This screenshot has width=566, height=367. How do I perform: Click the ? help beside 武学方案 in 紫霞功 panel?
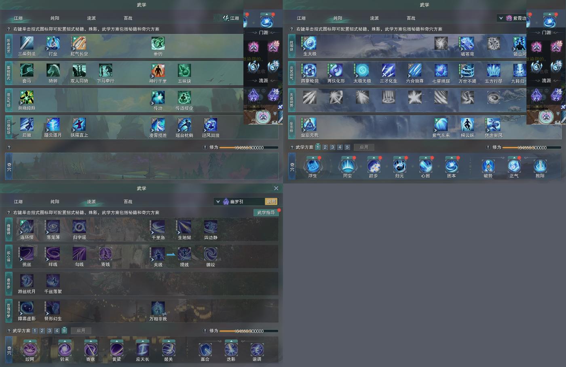[292, 147]
